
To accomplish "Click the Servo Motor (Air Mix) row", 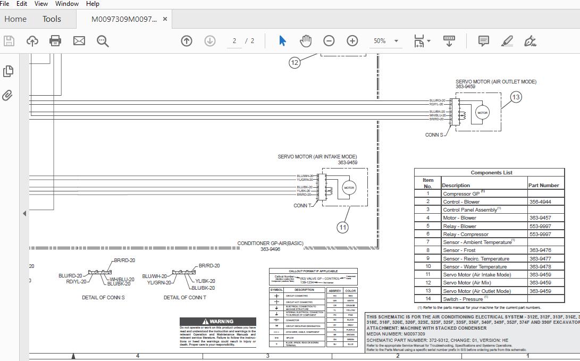I will coord(489,283).
